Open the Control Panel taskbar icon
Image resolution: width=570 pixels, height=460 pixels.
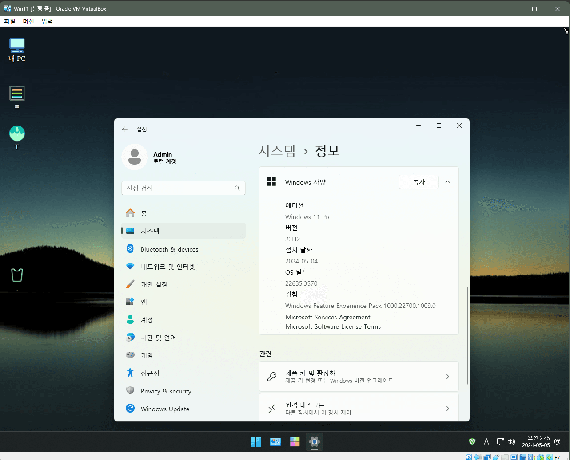point(275,442)
